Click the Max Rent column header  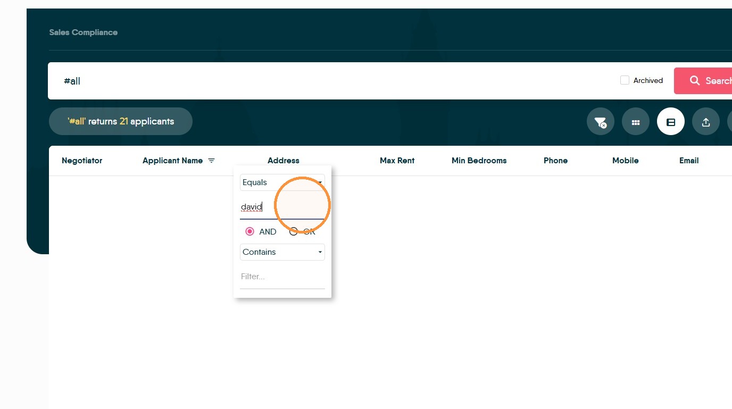click(x=397, y=161)
